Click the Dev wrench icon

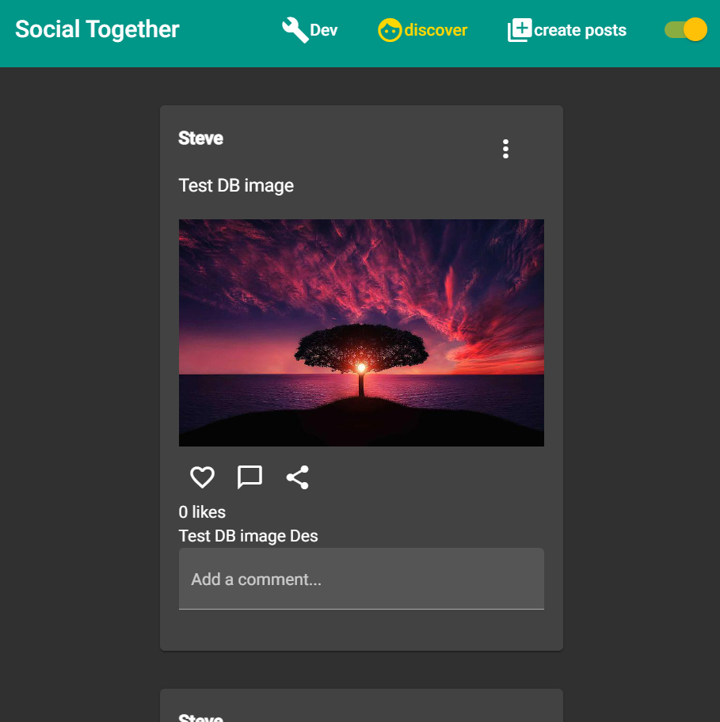[x=295, y=30]
